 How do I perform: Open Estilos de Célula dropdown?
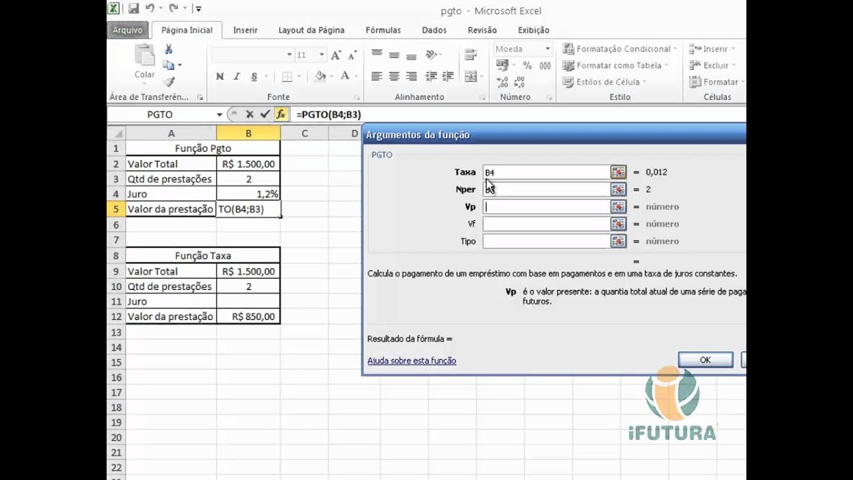[x=605, y=82]
